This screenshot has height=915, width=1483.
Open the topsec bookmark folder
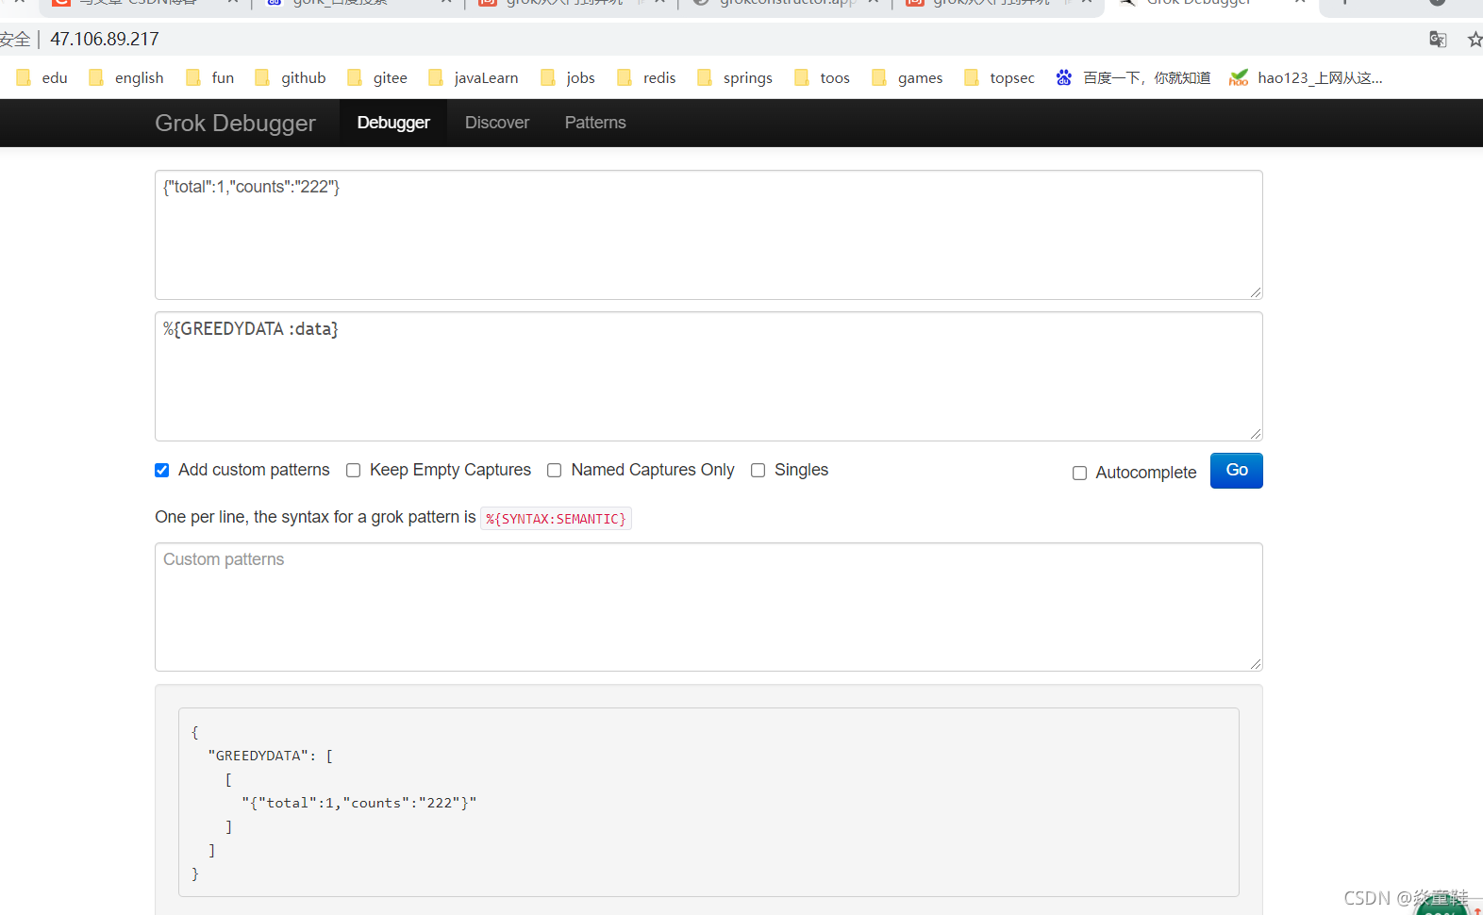[999, 78]
